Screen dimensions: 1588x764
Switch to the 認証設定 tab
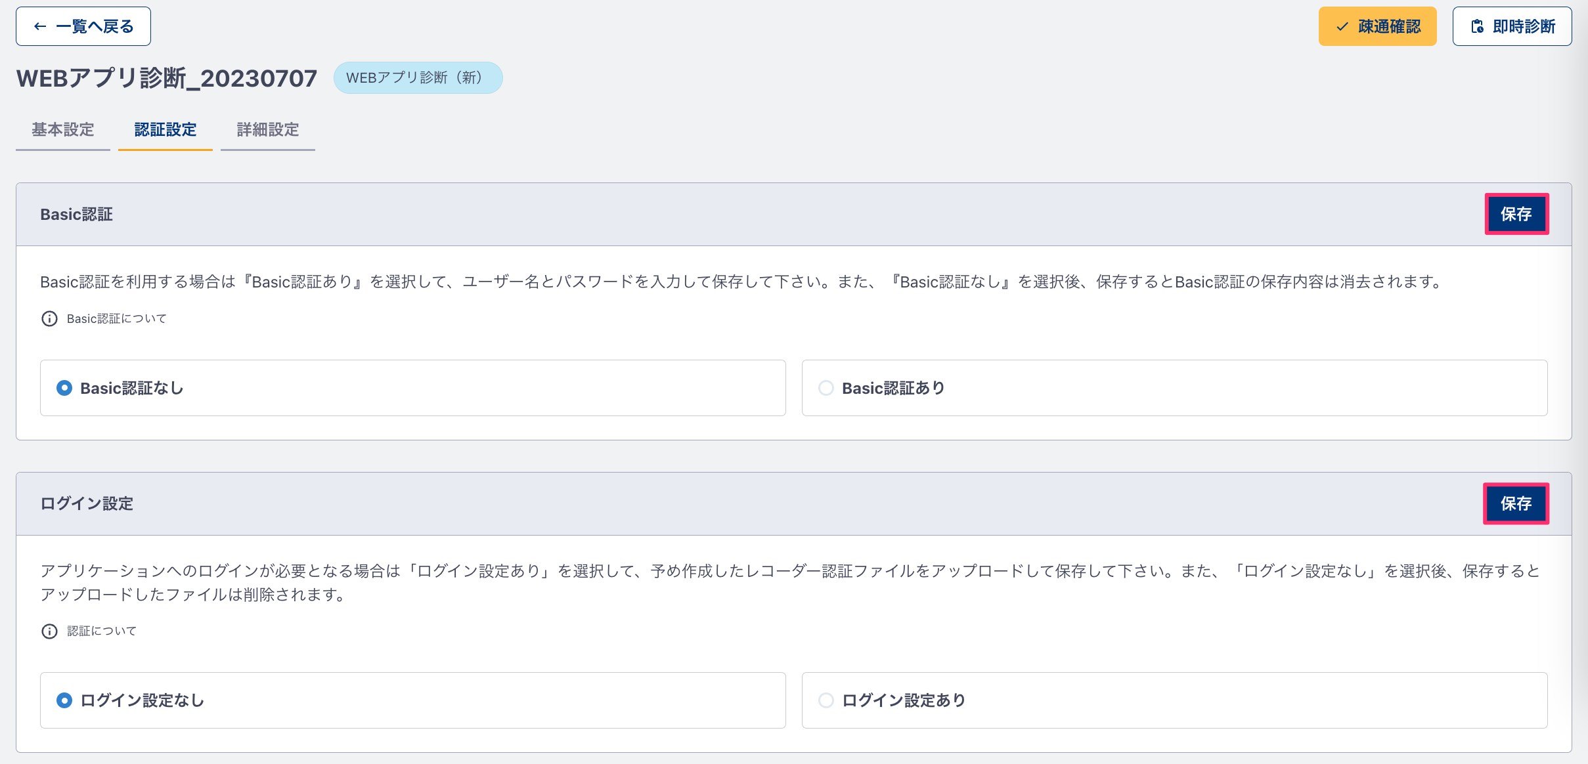click(x=165, y=130)
